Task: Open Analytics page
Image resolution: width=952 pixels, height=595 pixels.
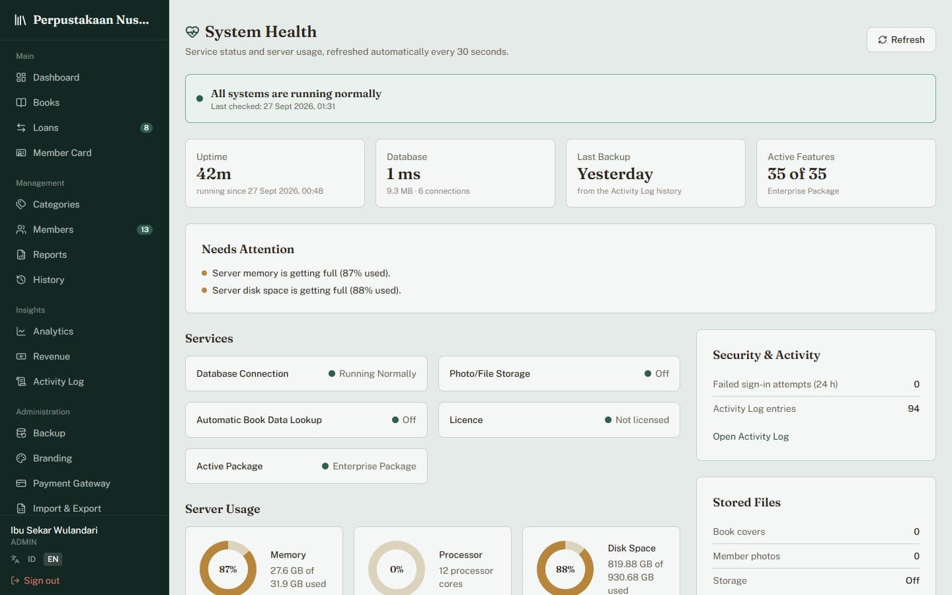Action: tap(85, 331)
